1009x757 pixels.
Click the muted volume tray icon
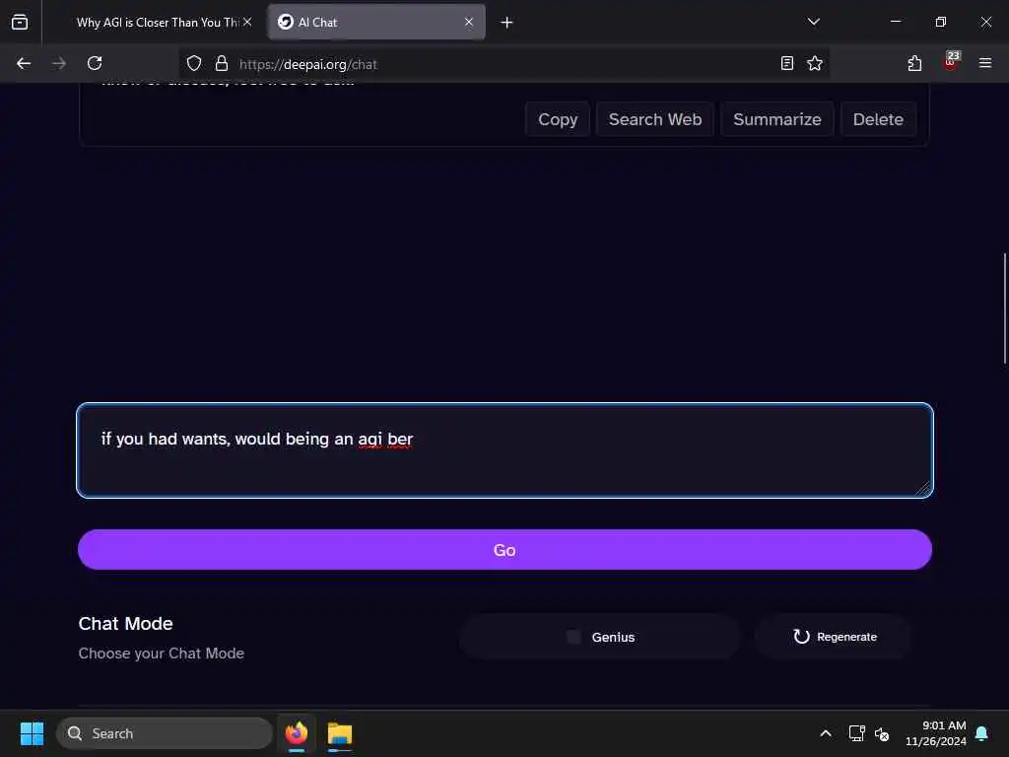(x=882, y=733)
